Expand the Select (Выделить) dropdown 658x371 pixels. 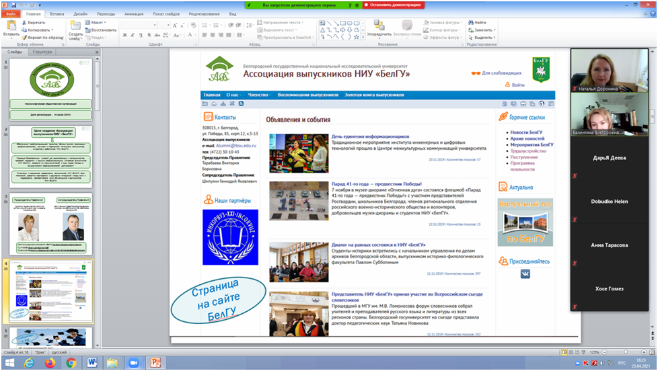(495, 38)
